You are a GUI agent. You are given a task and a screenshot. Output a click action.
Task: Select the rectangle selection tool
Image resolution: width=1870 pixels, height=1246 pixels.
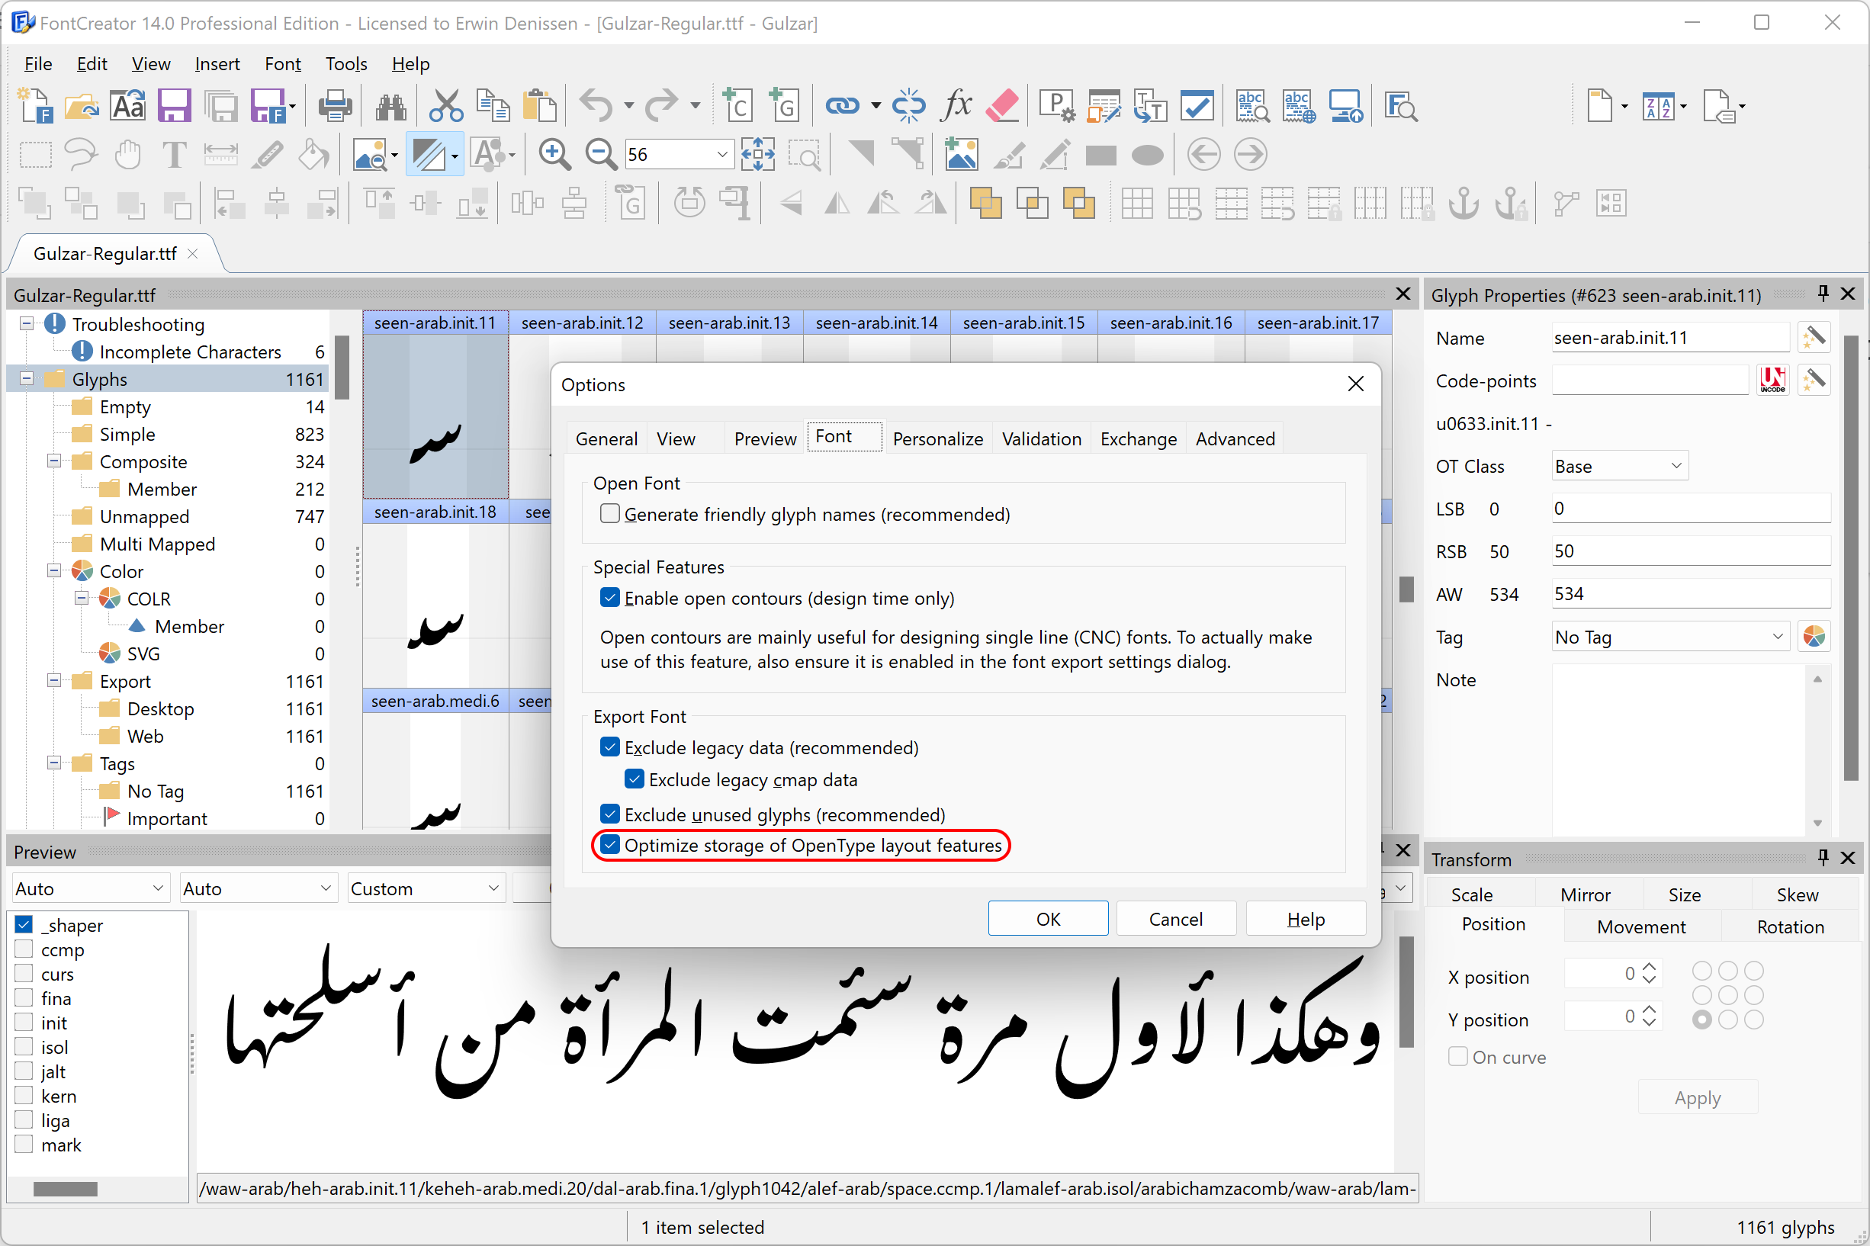point(35,154)
